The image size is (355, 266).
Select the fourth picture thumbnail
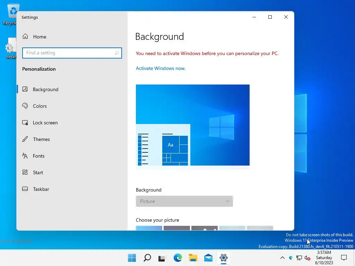(232, 228)
